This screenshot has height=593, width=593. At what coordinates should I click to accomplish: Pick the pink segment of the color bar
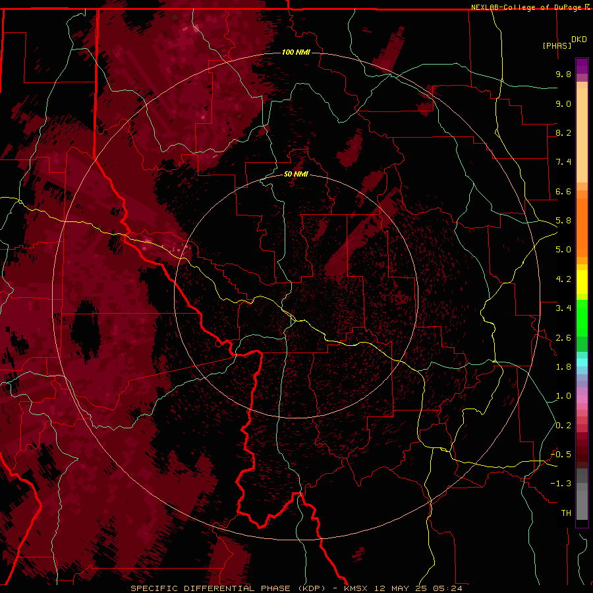[x=582, y=399]
